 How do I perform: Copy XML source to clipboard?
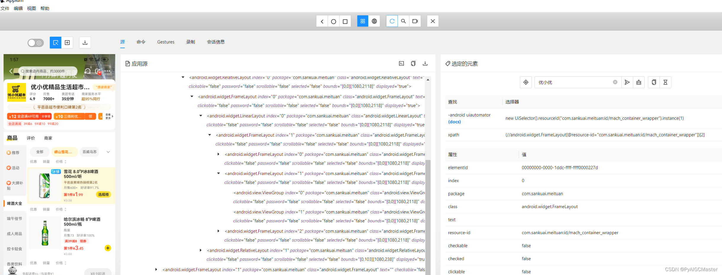(413, 64)
